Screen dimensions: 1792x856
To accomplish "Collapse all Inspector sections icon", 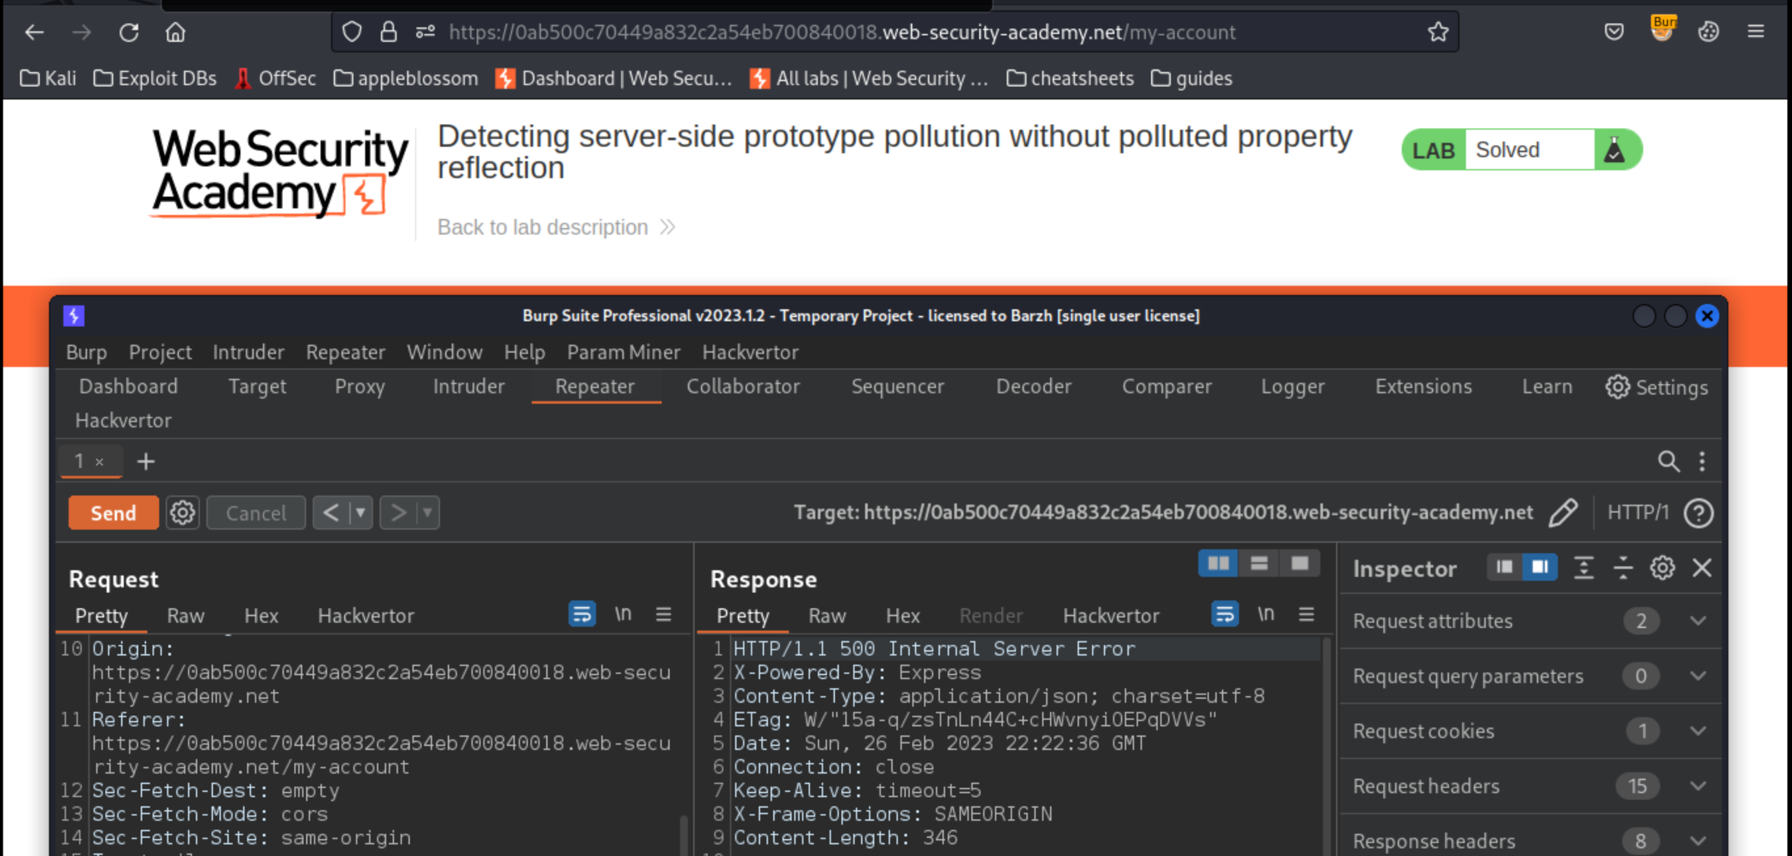I will point(1623,567).
